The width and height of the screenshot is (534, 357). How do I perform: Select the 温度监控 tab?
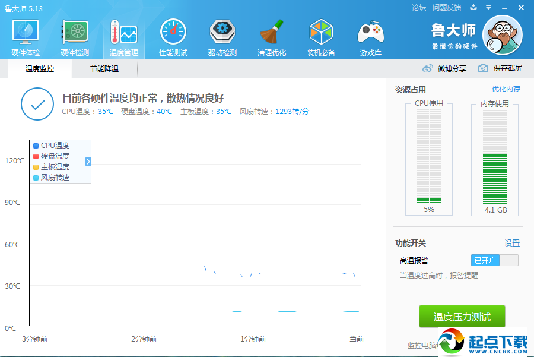tap(40, 69)
